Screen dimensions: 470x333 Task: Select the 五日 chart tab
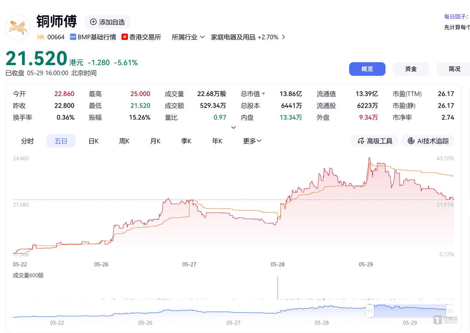(61, 141)
